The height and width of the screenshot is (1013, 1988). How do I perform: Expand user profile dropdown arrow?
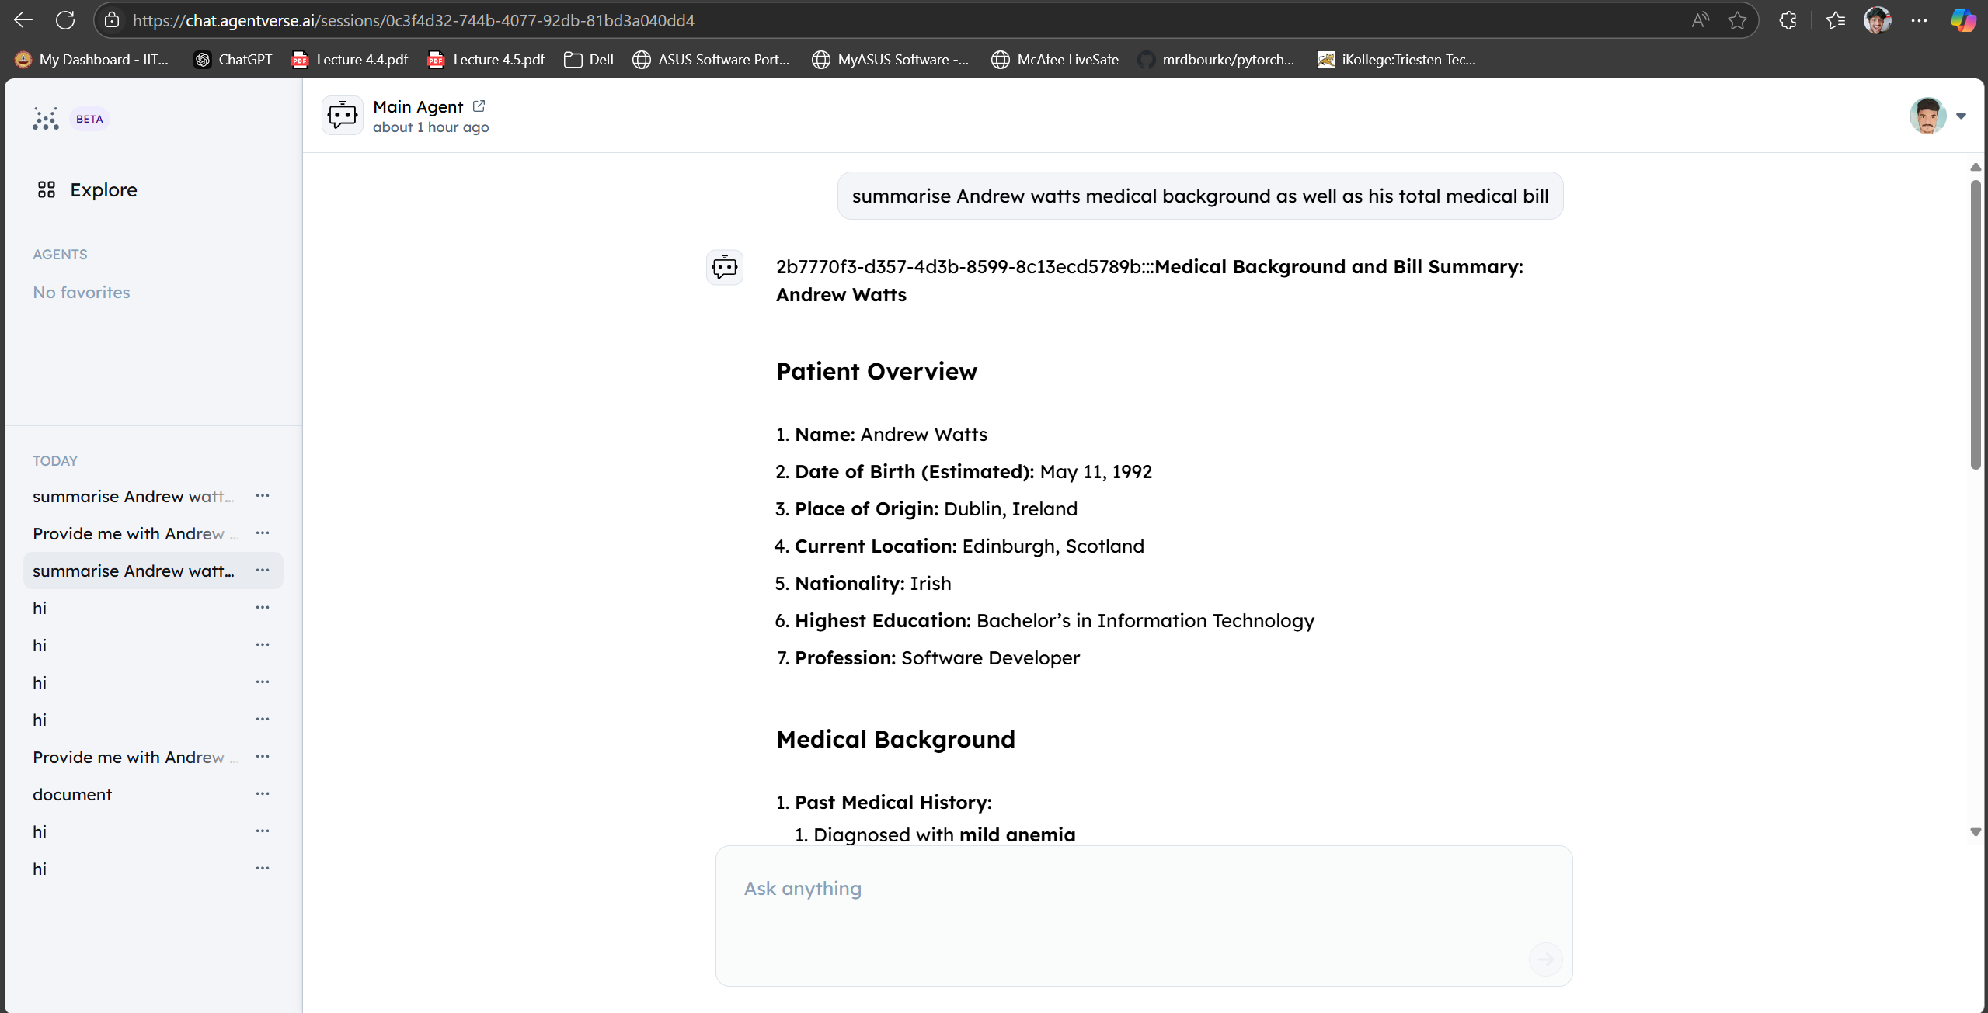click(x=1962, y=116)
